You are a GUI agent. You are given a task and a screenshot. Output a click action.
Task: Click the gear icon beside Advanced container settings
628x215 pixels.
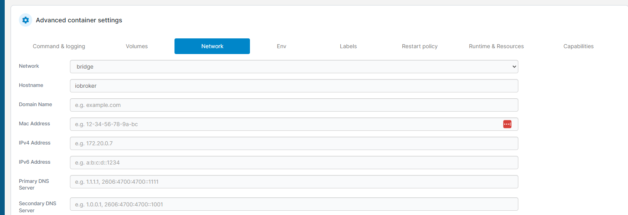(x=26, y=20)
